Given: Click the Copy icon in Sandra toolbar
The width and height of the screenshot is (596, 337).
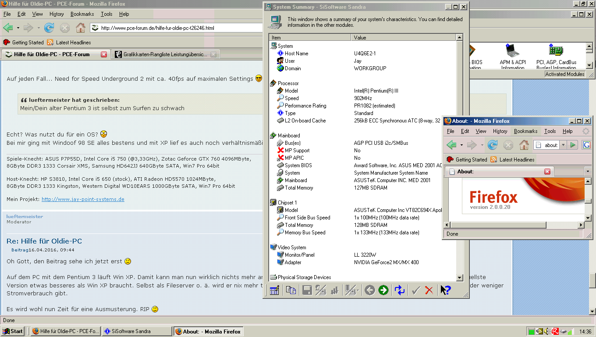Looking at the screenshot, I should [291, 290].
